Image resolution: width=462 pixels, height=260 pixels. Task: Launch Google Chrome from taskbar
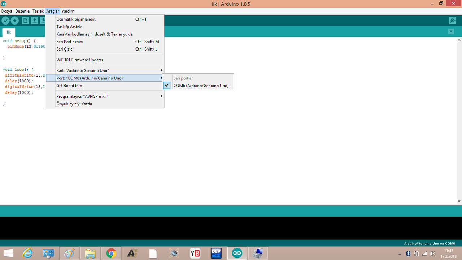click(111, 253)
